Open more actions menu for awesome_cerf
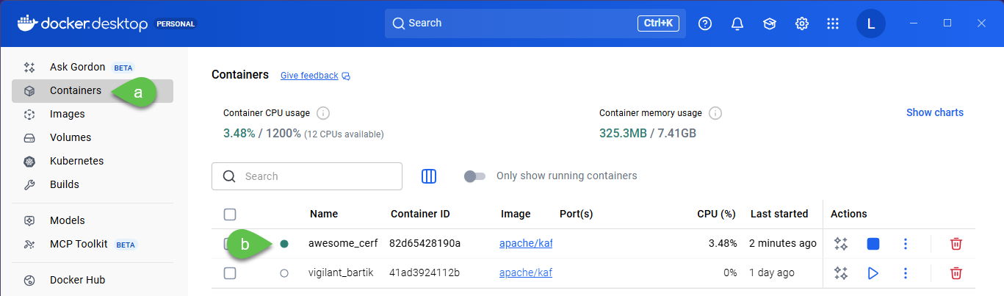The height and width of the screenshot is (296, 1004). click(906, 244)
